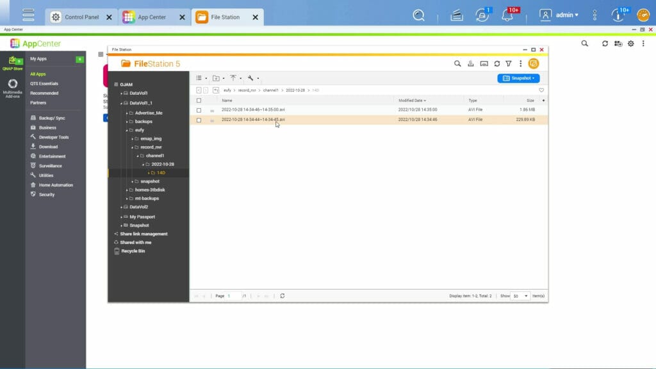Toggle the select-all checkbox in file list header
656x369 pixels.
tap(199, 101)
